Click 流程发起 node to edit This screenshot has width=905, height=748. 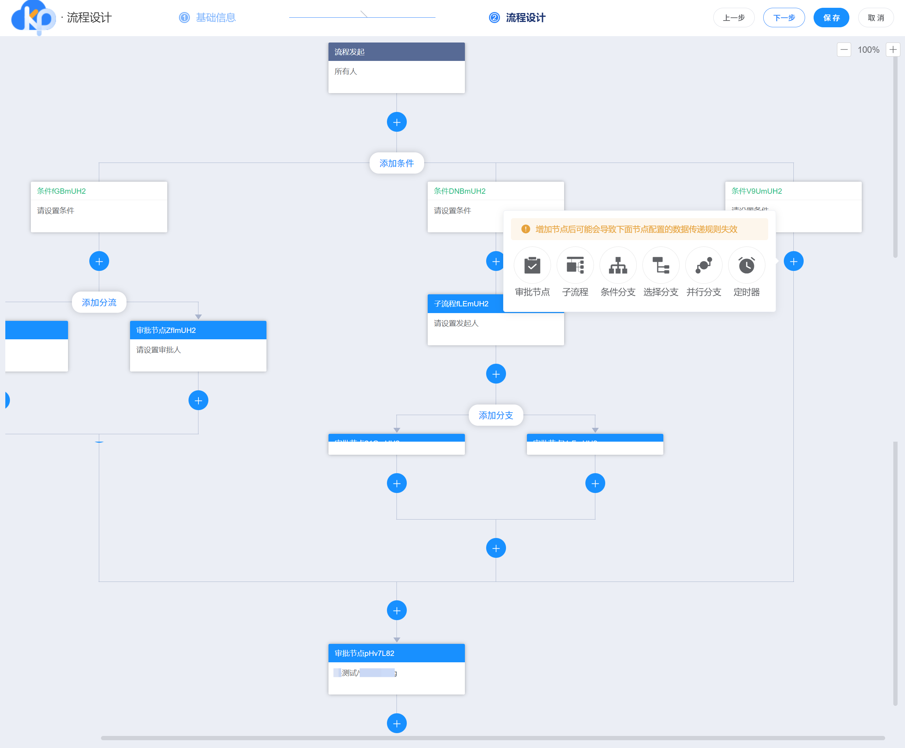397,51
